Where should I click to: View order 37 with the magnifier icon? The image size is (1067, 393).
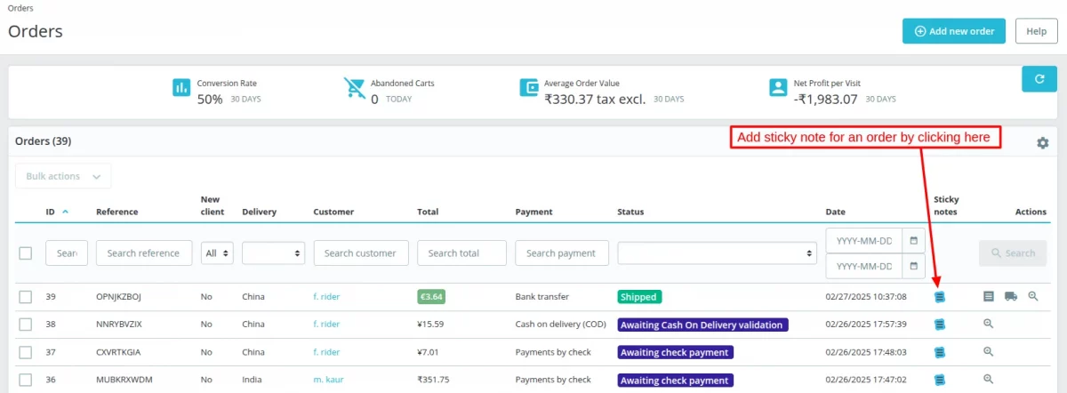(x=988, y=352)
